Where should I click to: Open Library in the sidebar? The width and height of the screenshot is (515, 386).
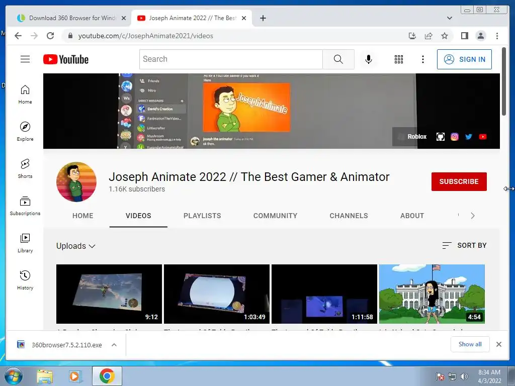pos(25,243)
